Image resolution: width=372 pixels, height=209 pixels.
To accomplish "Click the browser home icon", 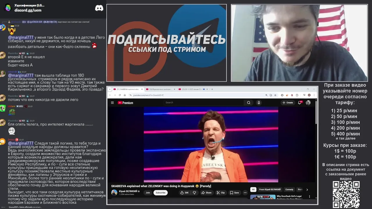I will tap(124, 95).
